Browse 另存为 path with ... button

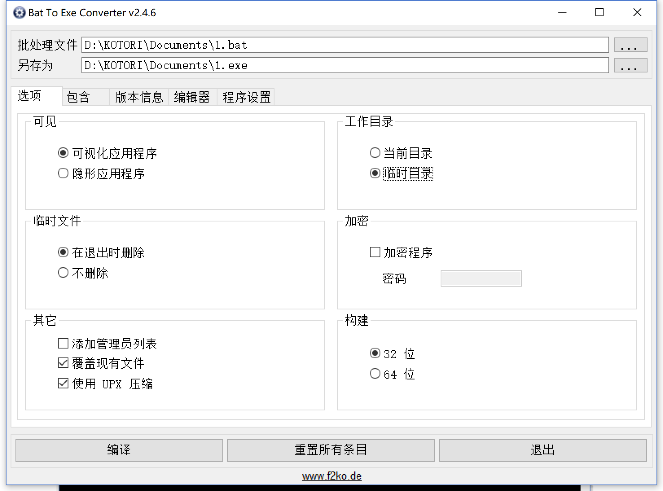tap(630, 65)
